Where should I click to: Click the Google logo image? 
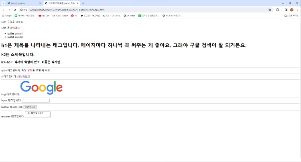(x=41, y=88)
